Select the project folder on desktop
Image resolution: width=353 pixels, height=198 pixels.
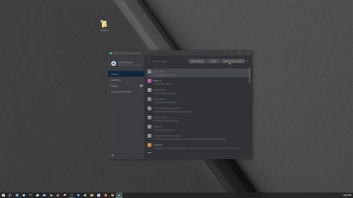[104, 25]
